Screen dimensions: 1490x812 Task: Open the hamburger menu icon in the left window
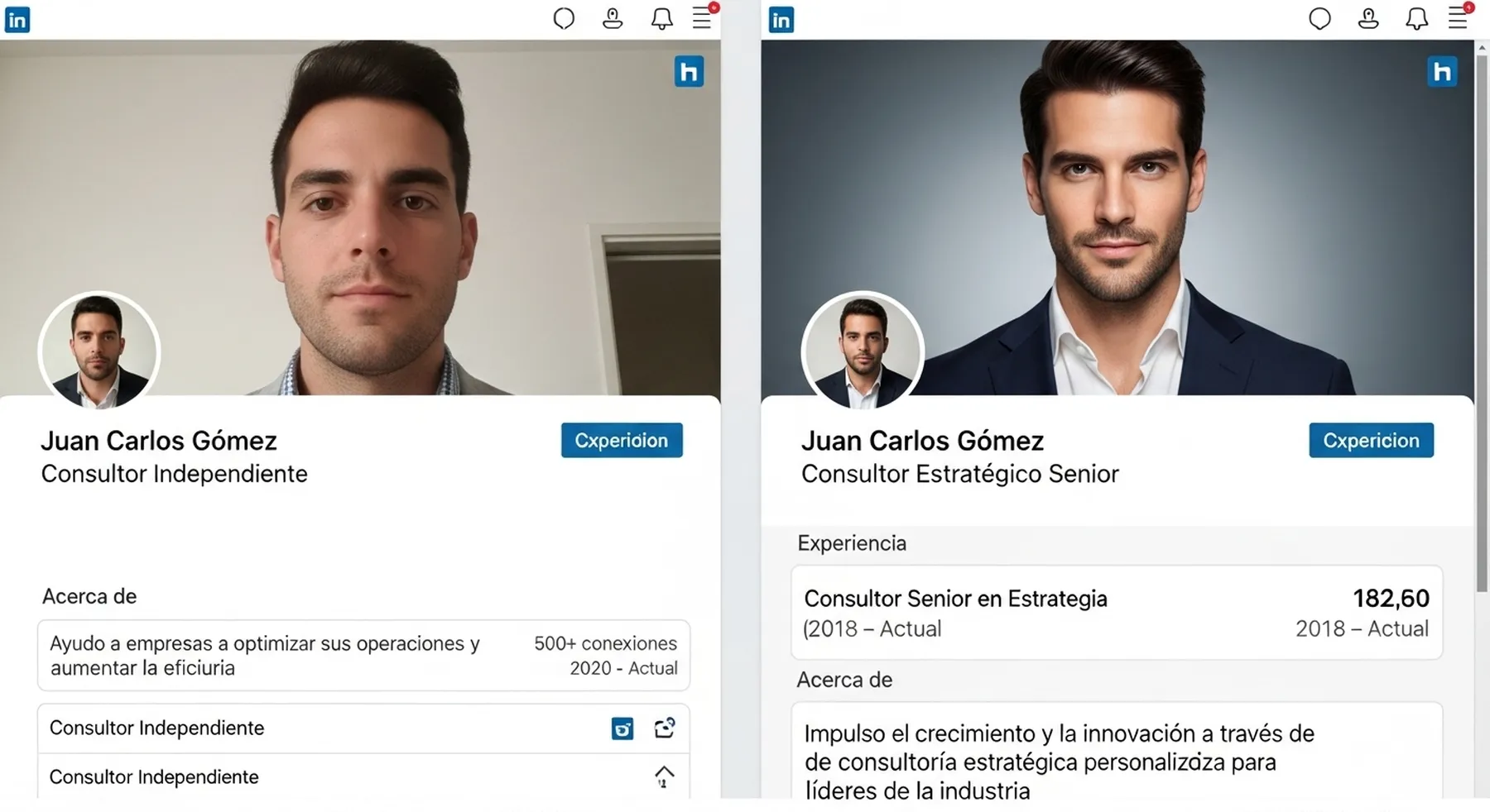(703, 17)
